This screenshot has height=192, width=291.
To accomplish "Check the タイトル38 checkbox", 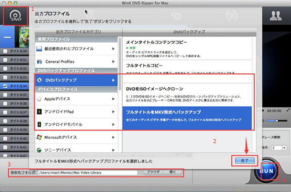I will pyautogui.click(x=5, y=121).
